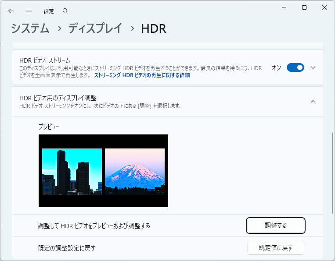Image resolution: width=335 pixels, height=261 pixels.
Task: Navigate to システム breadcrumb
Action: coord(30,28)
